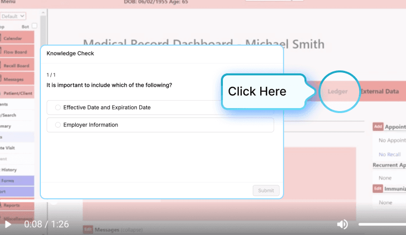406x235 pixels.
Task: Click the sidebar scrollbar up arrow
Action: click(x=43, y=12)
